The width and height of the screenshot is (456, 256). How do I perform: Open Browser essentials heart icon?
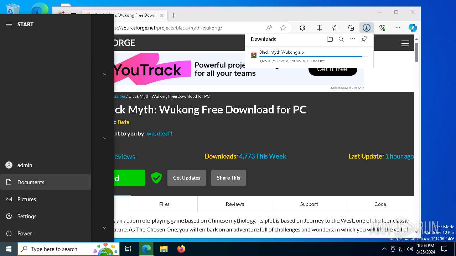[382, 28]
